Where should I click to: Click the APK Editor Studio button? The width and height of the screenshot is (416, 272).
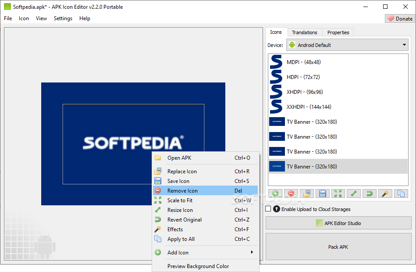click(338, 223)
